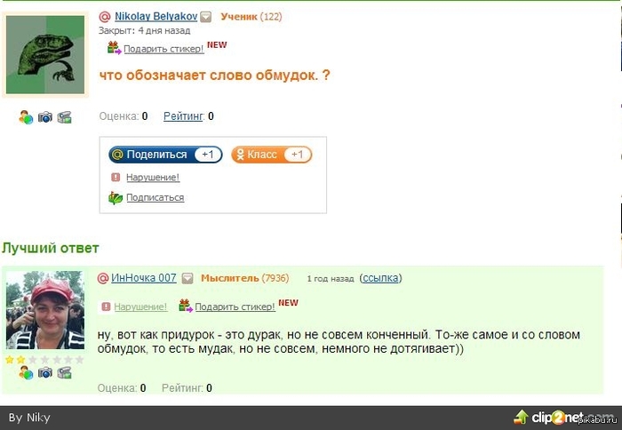Click Рейтинг link under question

pyautogui.click(x=184, y=116)
